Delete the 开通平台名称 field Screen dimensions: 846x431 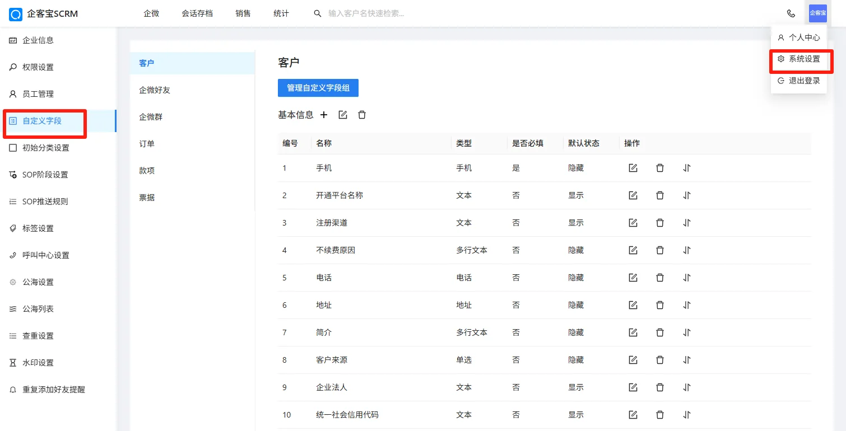tap(660, 195)
